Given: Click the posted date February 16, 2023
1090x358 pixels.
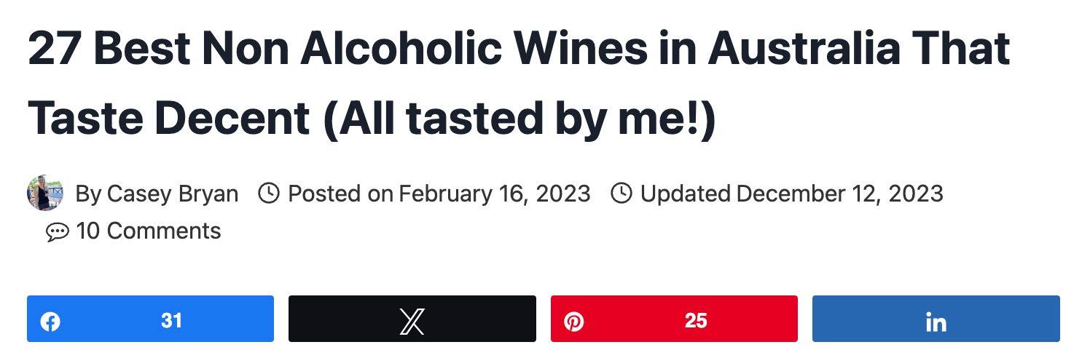Looking at the screenshot, I should (495, 194).
